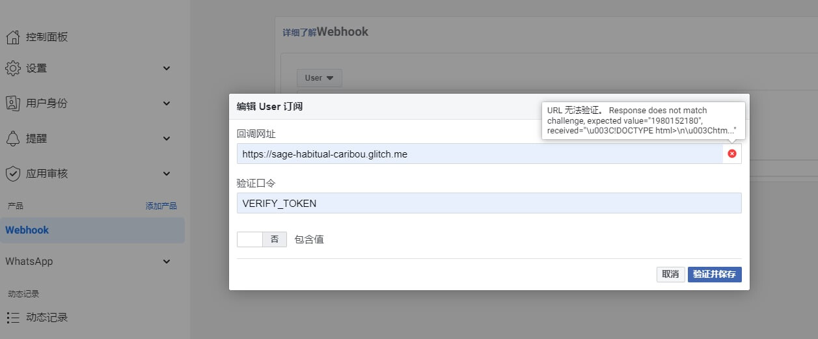The height and width of the screenshot is (339, 818).
Task: Click the 提醒 sidebar label
Action: point(36,139)
